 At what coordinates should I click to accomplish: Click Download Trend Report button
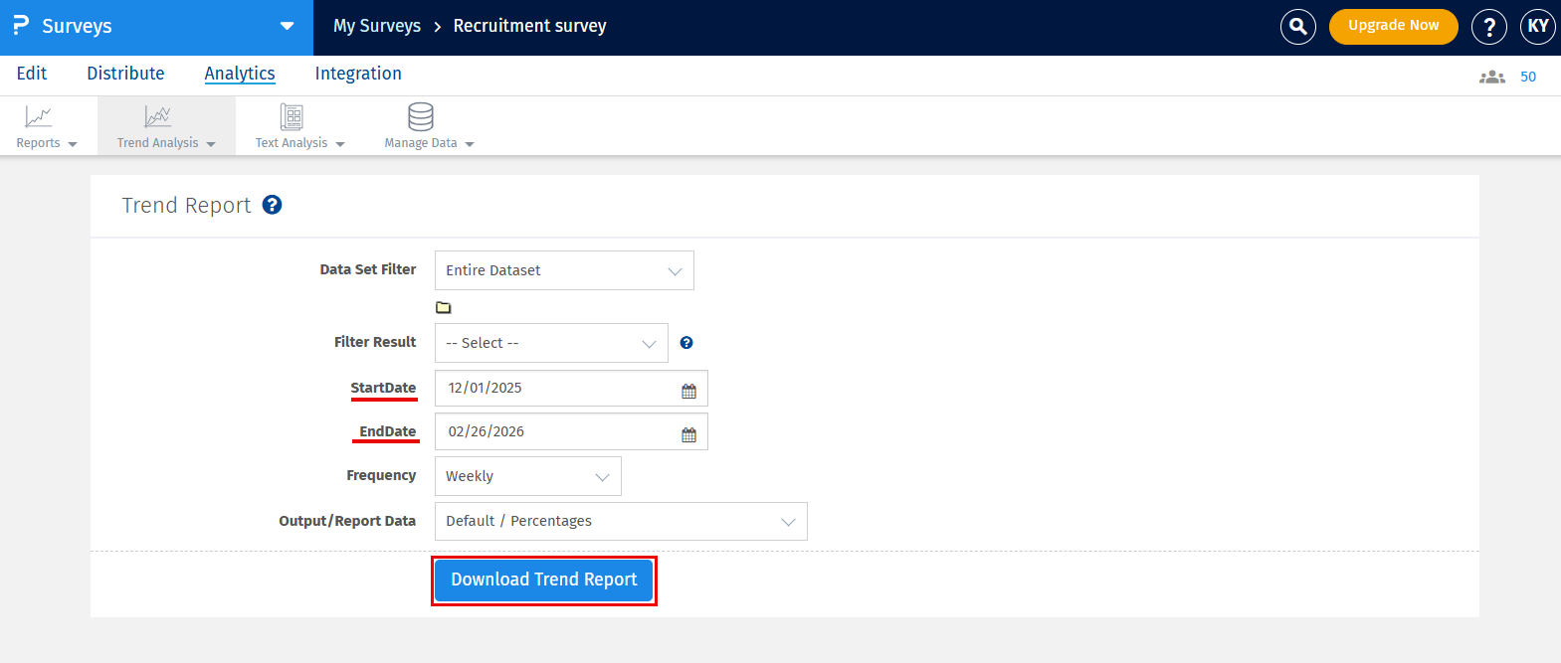(x=544, y=580)
